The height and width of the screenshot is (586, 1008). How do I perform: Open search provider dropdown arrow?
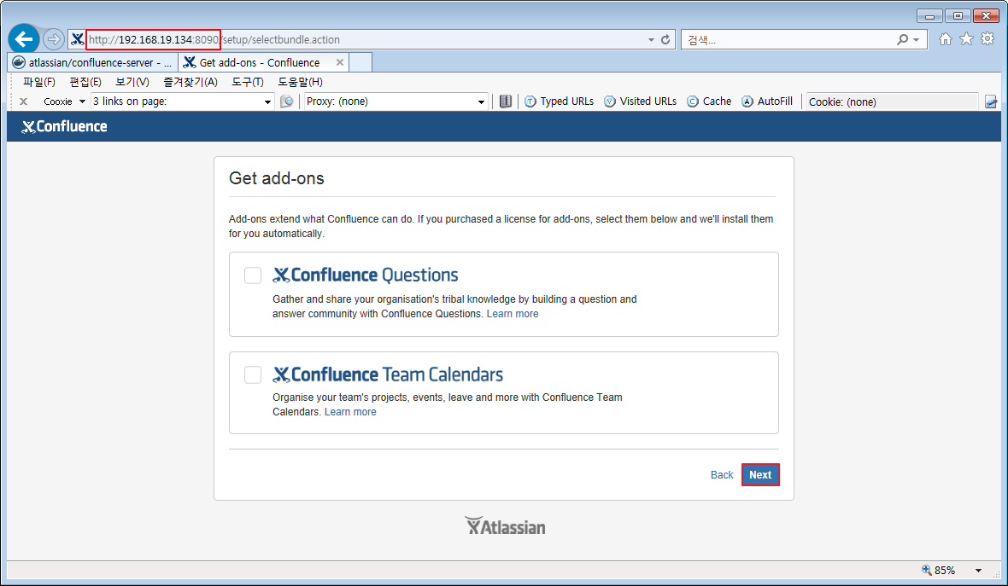916,39
